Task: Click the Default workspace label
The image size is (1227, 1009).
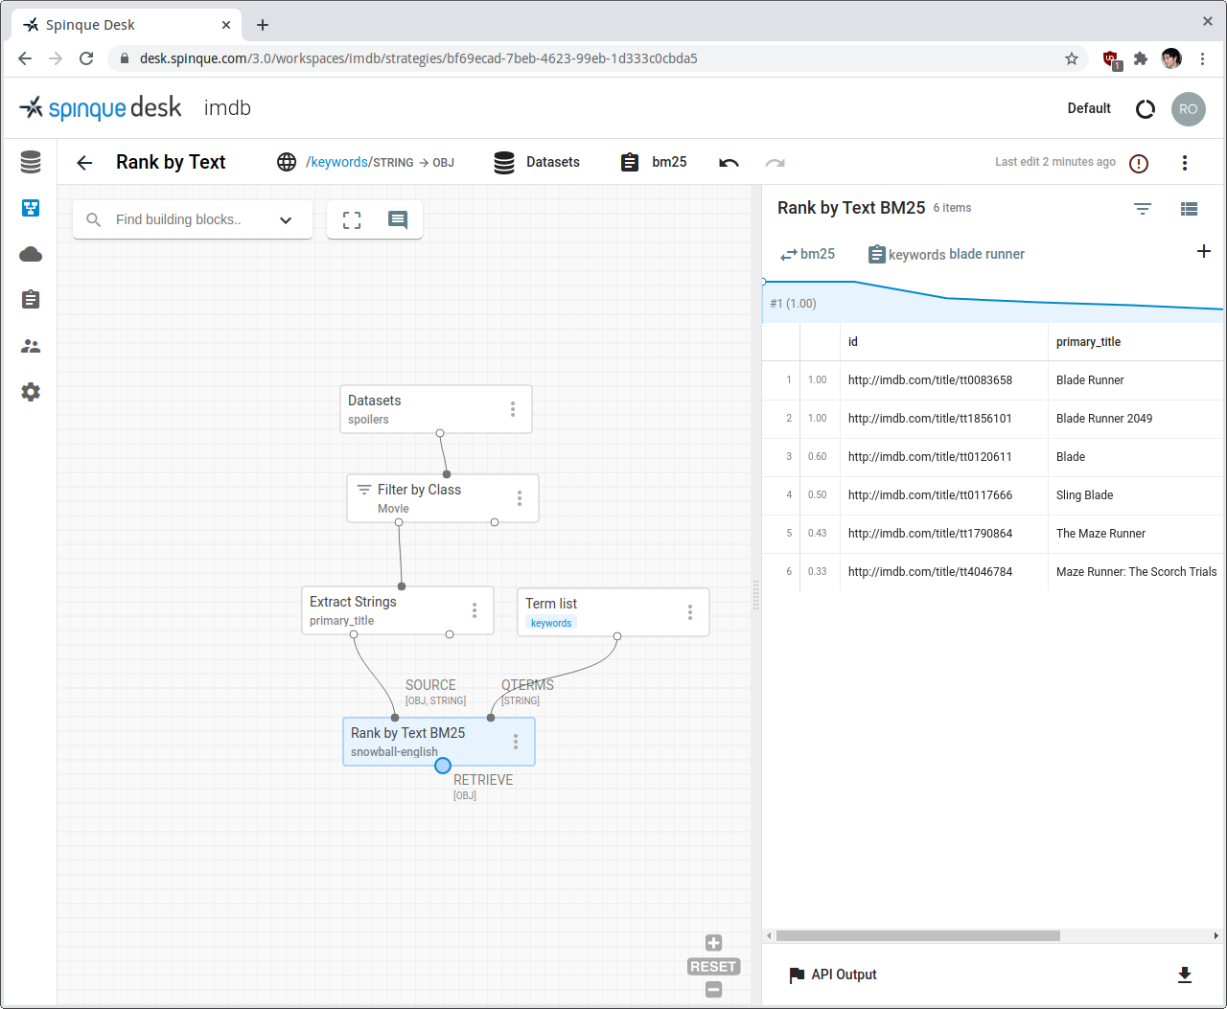Action: 1089,108
